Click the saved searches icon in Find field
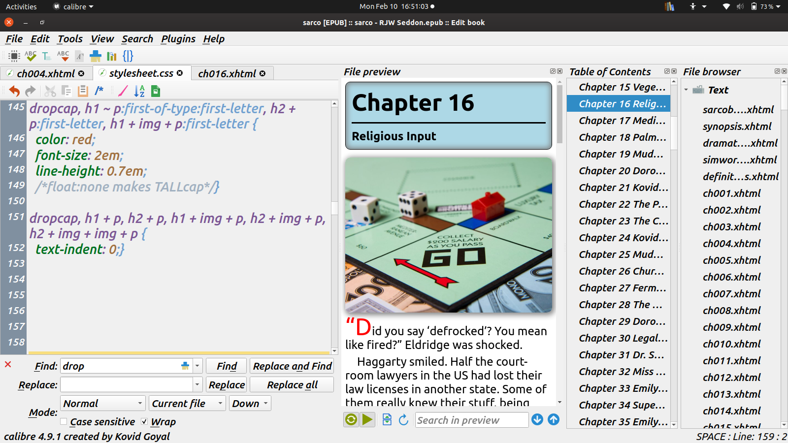Image resolution: width=788 pixels, height=443 pixels. pos(185,366)
